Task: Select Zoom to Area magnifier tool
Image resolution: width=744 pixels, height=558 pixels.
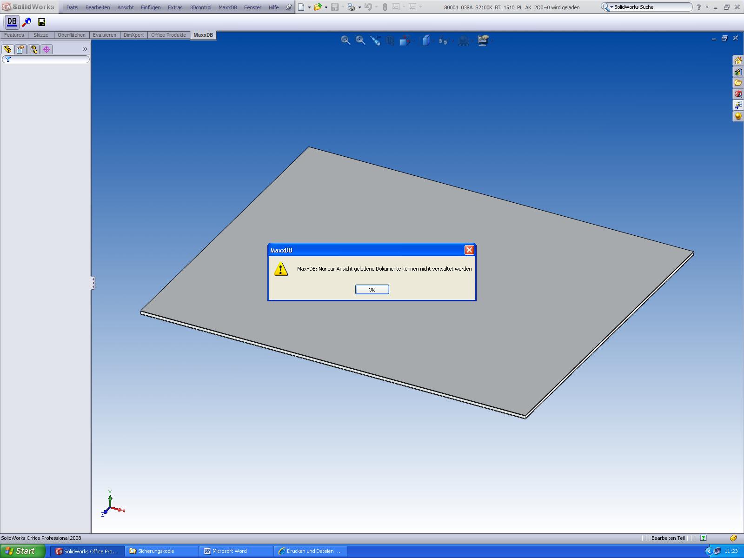Action: coord(360,40)
